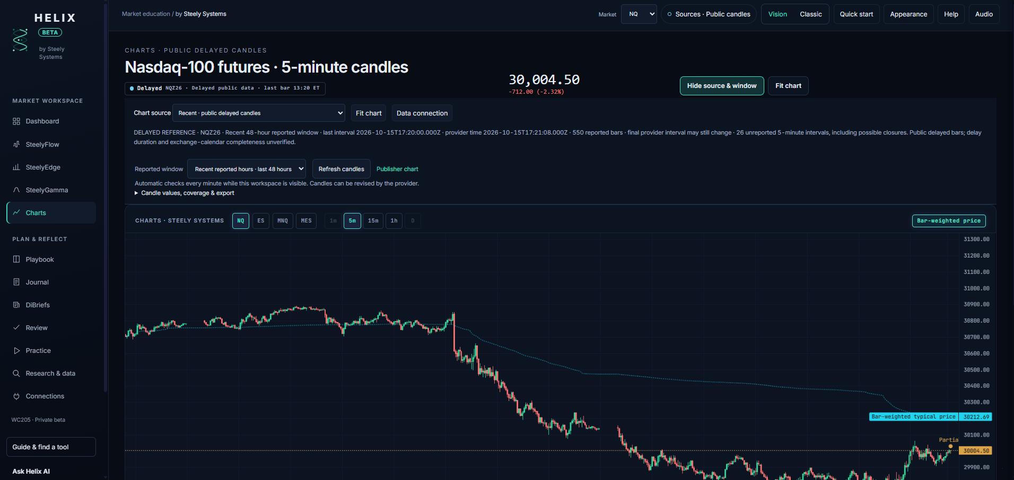
Task: Click the Journal page icon
Action: [x=16, y=282]
